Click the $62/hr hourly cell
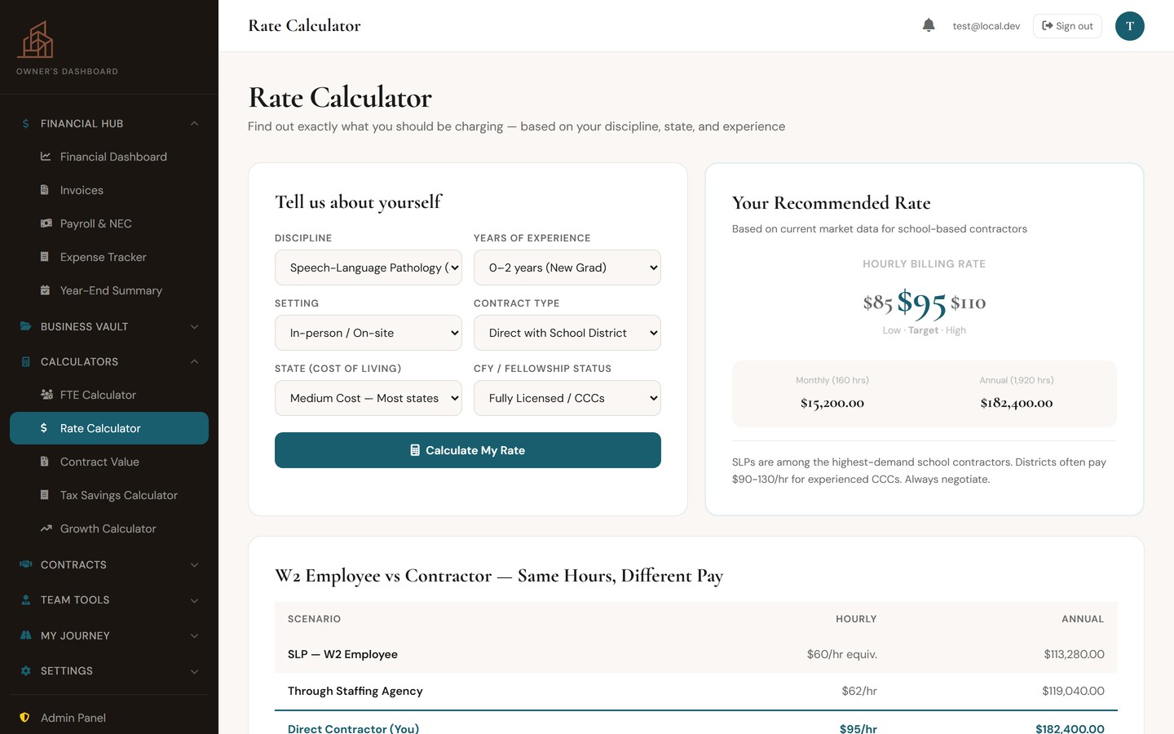Screen dimensions: 1174x734 pos(859,691)
